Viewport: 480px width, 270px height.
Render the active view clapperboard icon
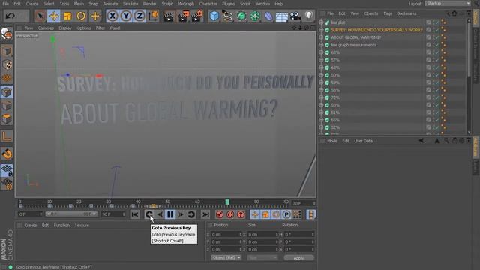point(169,16)
